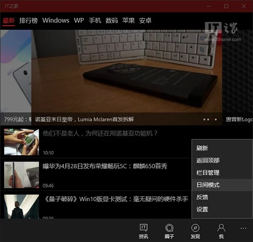
Task: Close the IT之家 window
Action: click(x=244, y=6)
